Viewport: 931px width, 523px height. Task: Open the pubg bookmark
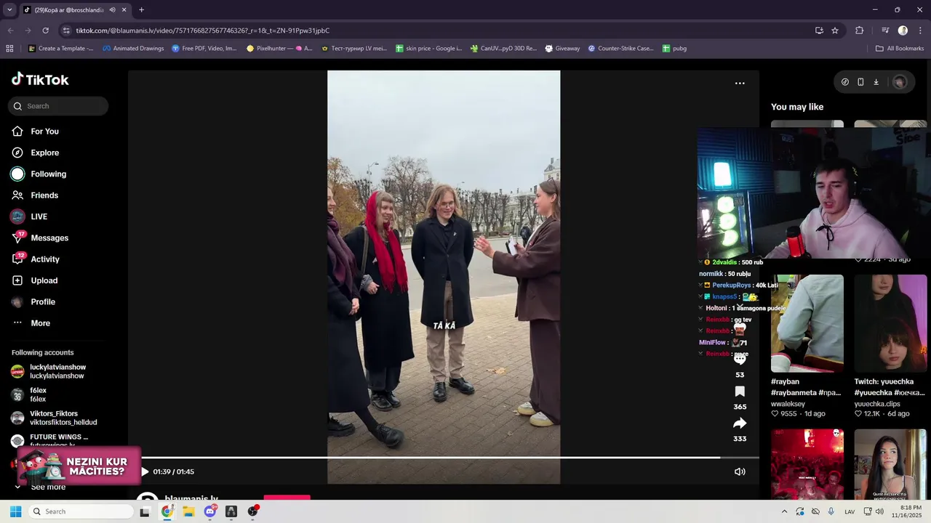(x=674, y=49)
